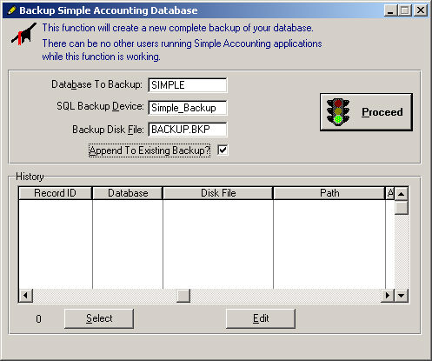Click the Path column header
Image resolution: width=432 pixels, height=361 pixels.
pyautogui.click(x=329, y=193)
